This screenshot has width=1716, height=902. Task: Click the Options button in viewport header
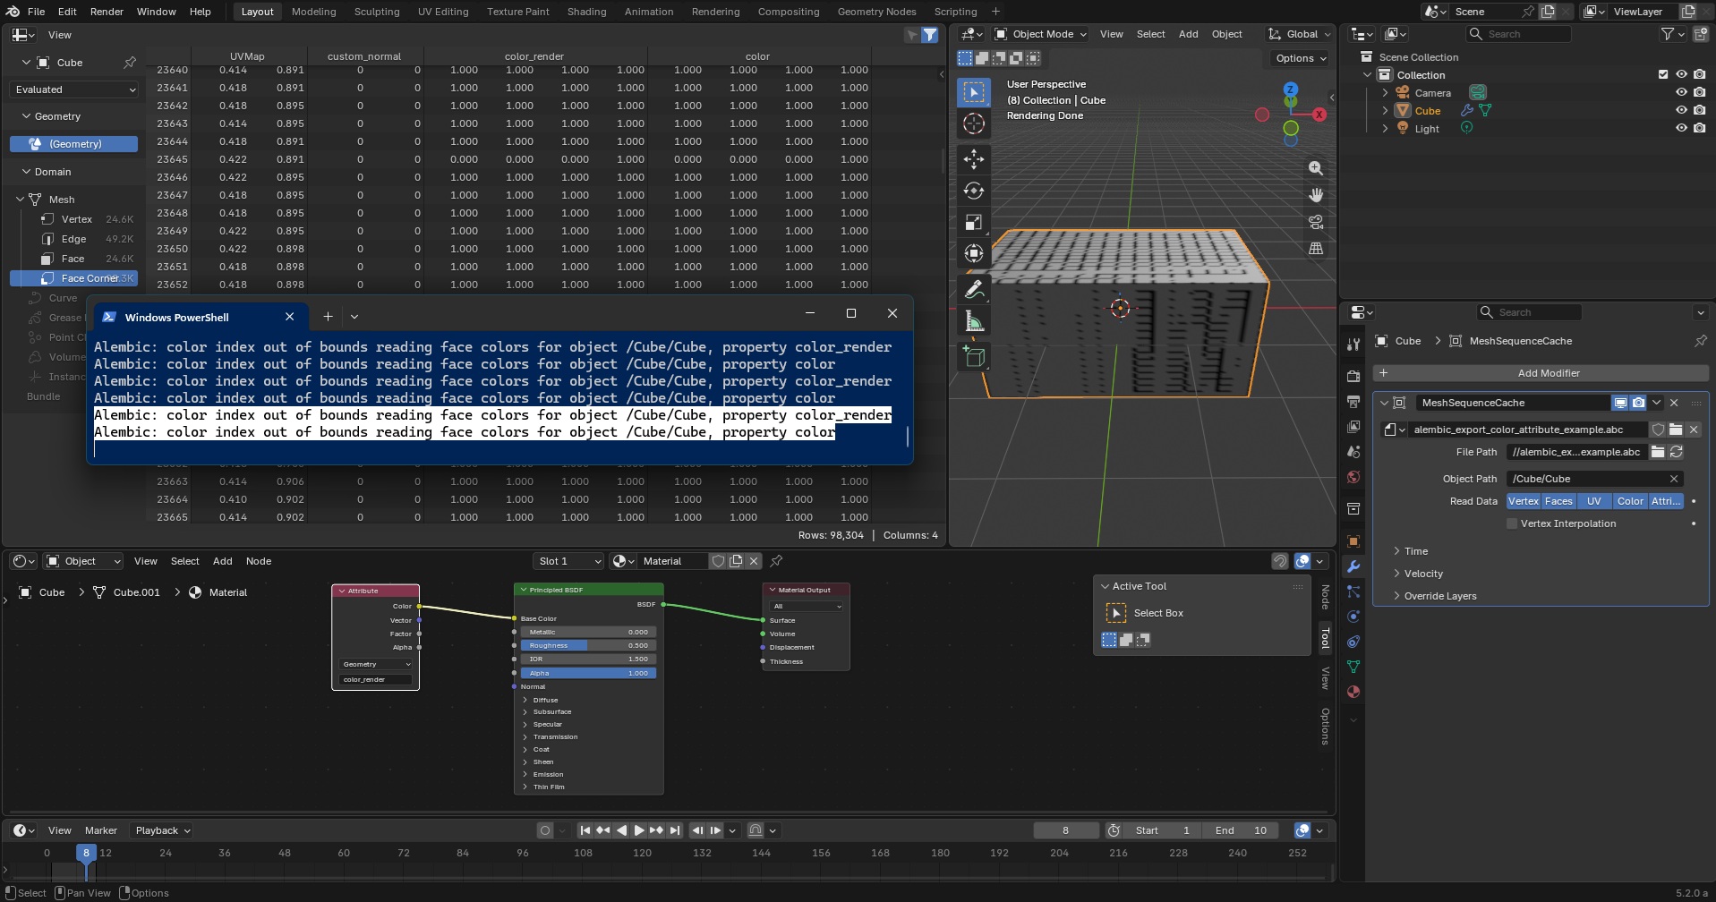pyautogui.click(x=1301, y=58)
